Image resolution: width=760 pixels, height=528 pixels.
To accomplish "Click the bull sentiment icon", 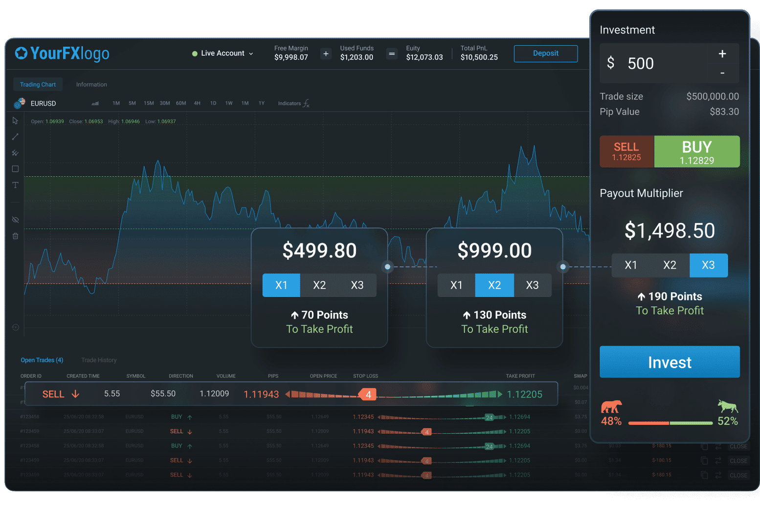I will point(728,406).
